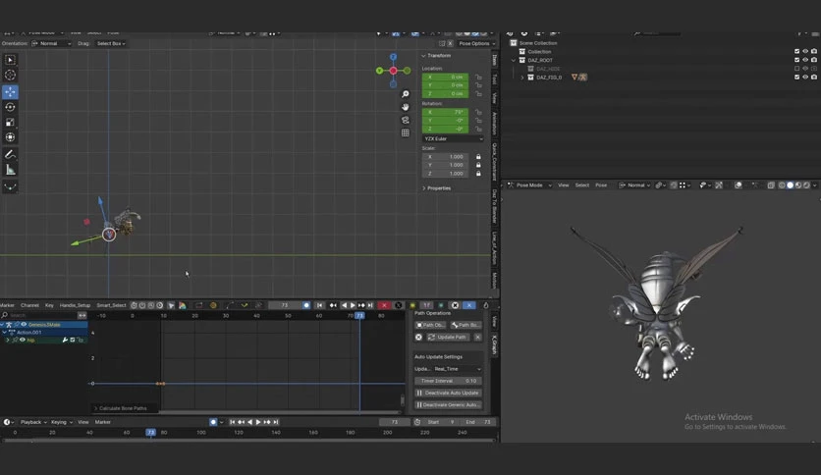The image size is (821, 475).
Task: Open Real_Time update mode dropdown
Action: tap(457, 369)
